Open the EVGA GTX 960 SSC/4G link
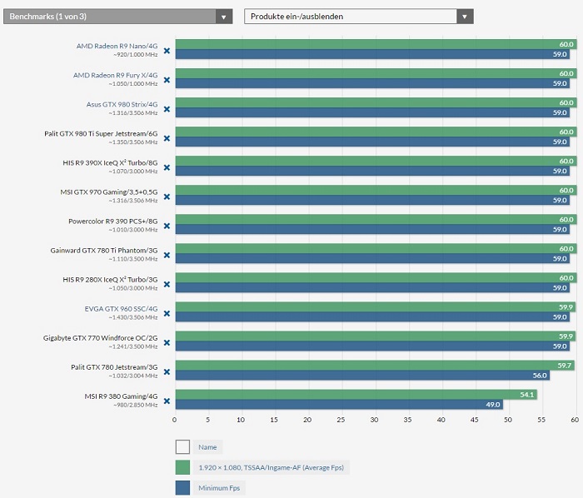This screenshot has width=583, height=498. 121,309
